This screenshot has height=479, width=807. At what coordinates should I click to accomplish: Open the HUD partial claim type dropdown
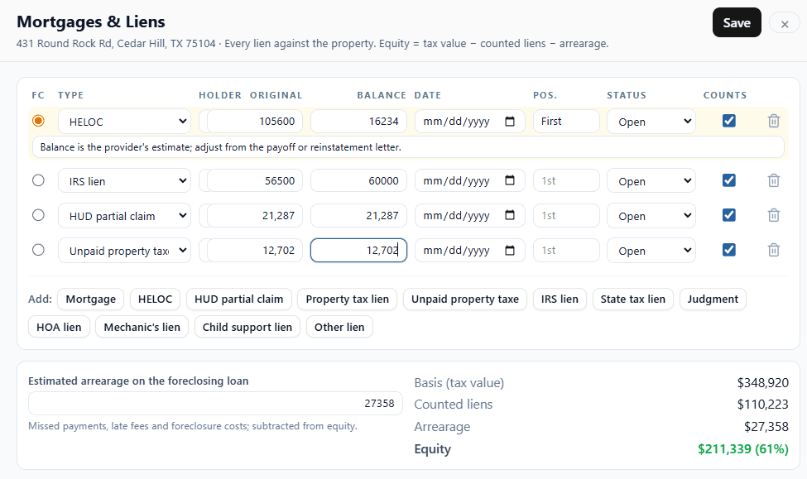(x=124, y=216)
